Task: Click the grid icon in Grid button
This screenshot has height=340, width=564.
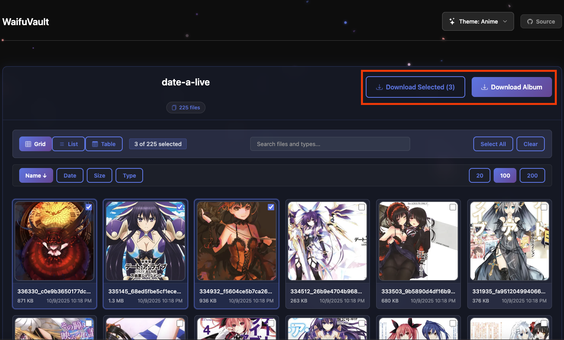Action: (x=28, y=144)
